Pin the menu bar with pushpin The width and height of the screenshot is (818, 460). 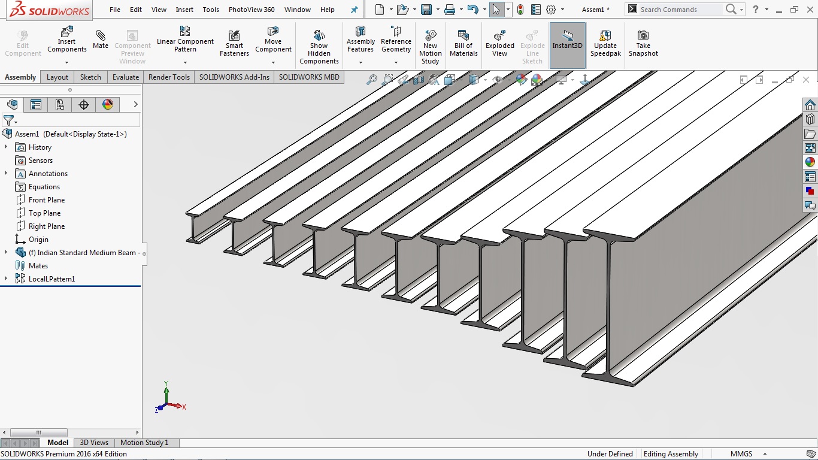tap(355, 10)
